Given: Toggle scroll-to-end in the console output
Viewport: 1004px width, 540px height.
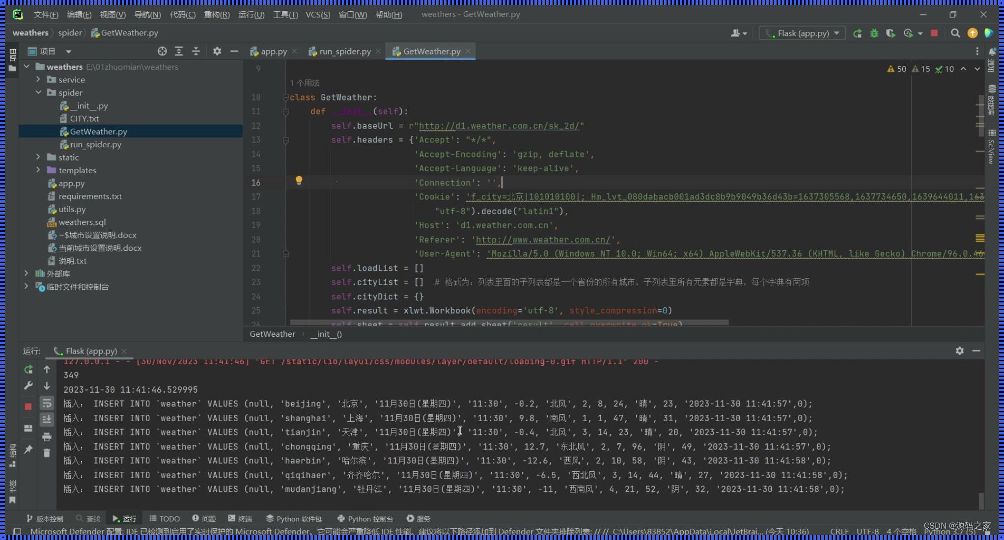Looking at the screenshot, I should click(47, 419).
